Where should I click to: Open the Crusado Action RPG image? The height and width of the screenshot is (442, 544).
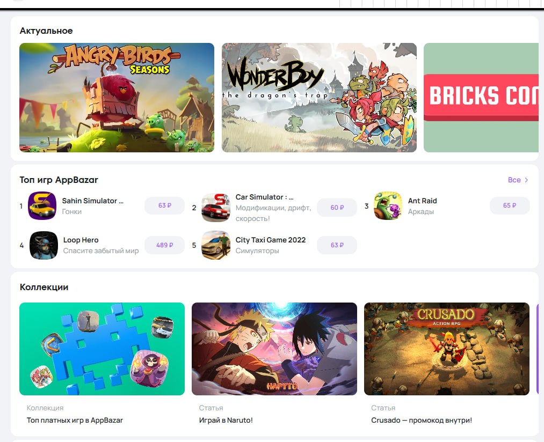pos(446,349)
